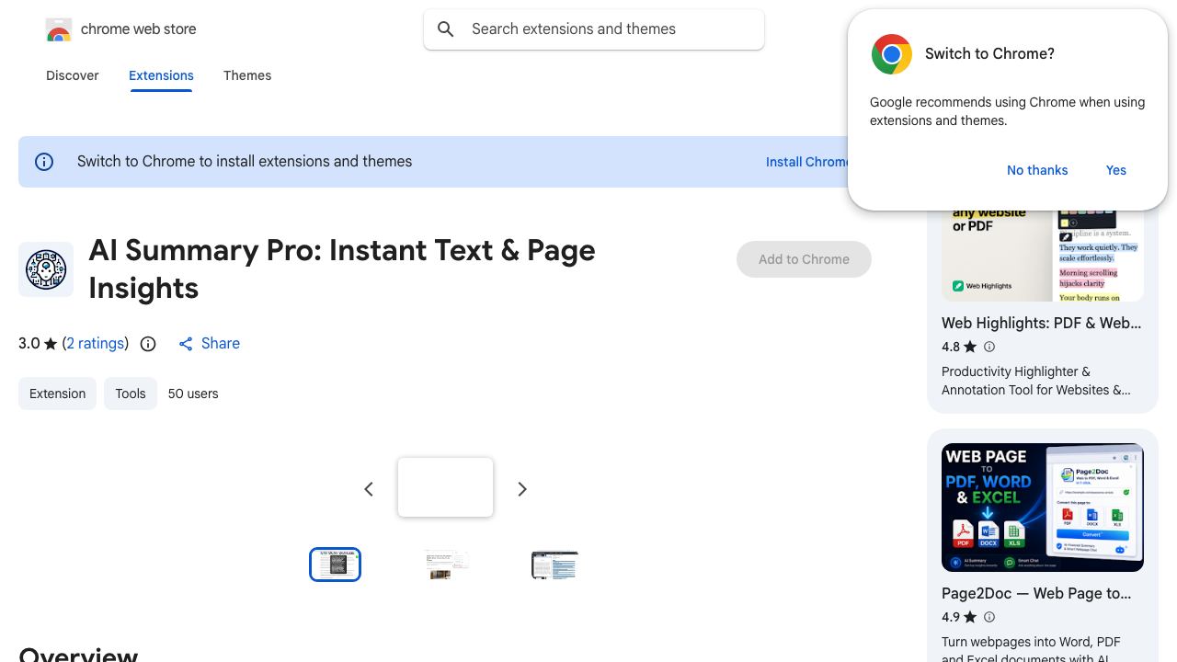
Task: Click info icon next to 4.8 rating
Action: (989, 347)
